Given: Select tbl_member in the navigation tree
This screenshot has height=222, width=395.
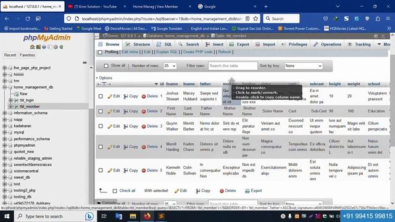Looking at the screenshot, I should tap(30, 107).
